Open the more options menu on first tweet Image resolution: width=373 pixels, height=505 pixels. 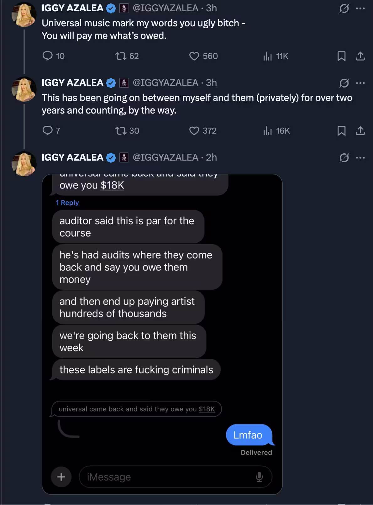coord(360,8)
